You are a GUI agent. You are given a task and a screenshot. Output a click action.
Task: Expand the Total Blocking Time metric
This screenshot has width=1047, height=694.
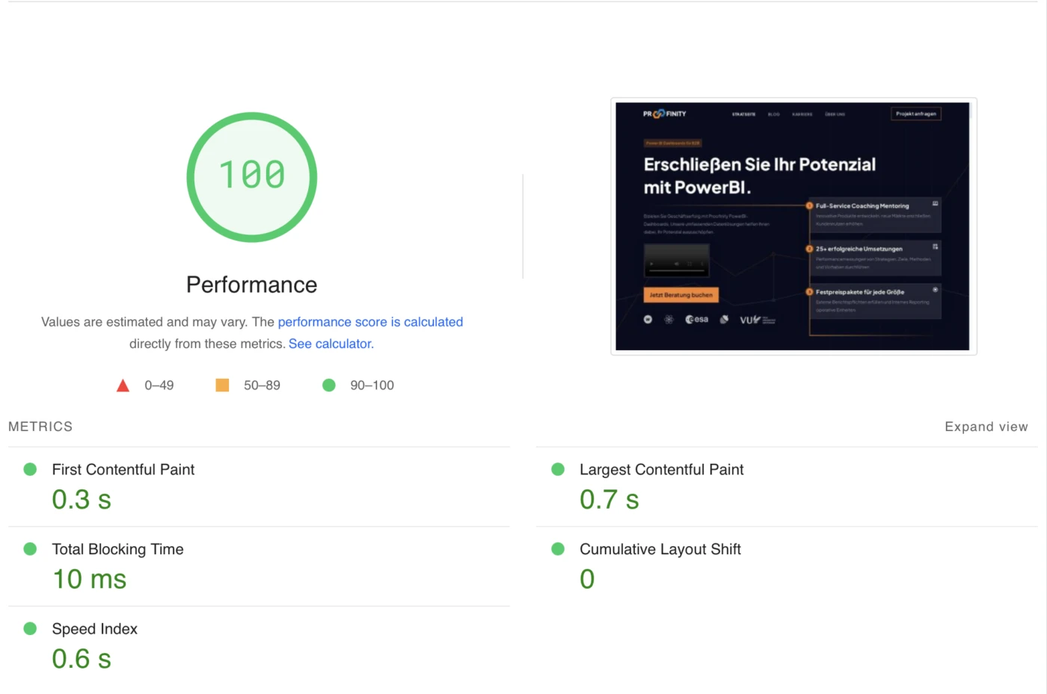259,567
